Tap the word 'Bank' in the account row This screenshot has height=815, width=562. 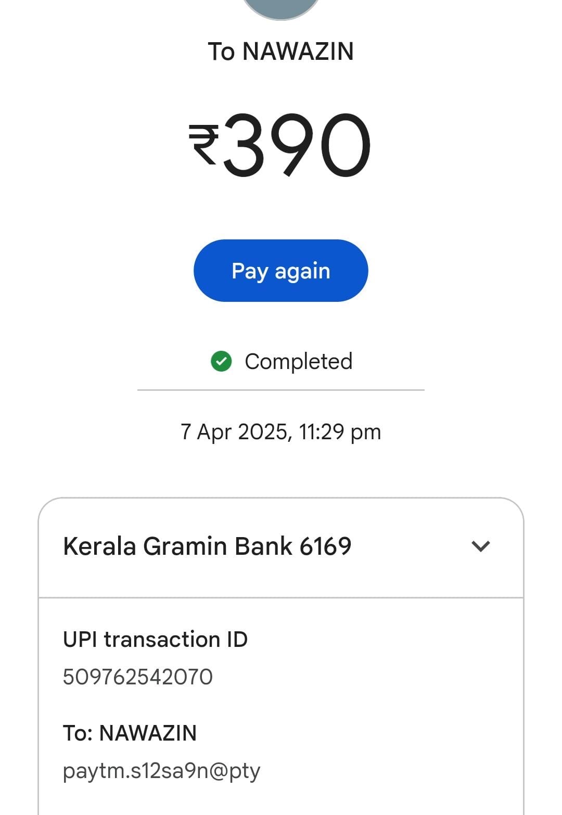(x=263, y=546)
